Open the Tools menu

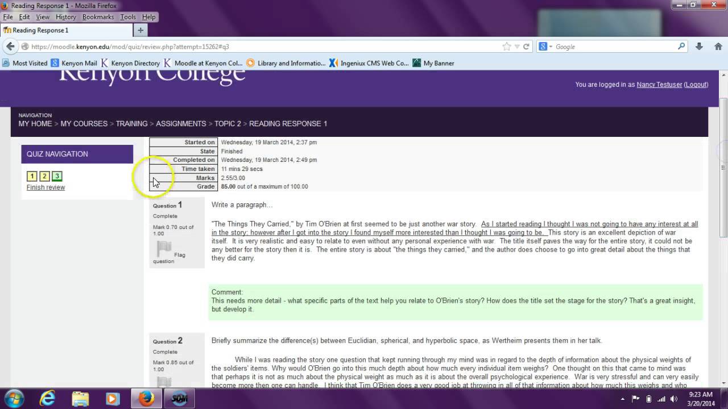[x=128, y=17]
